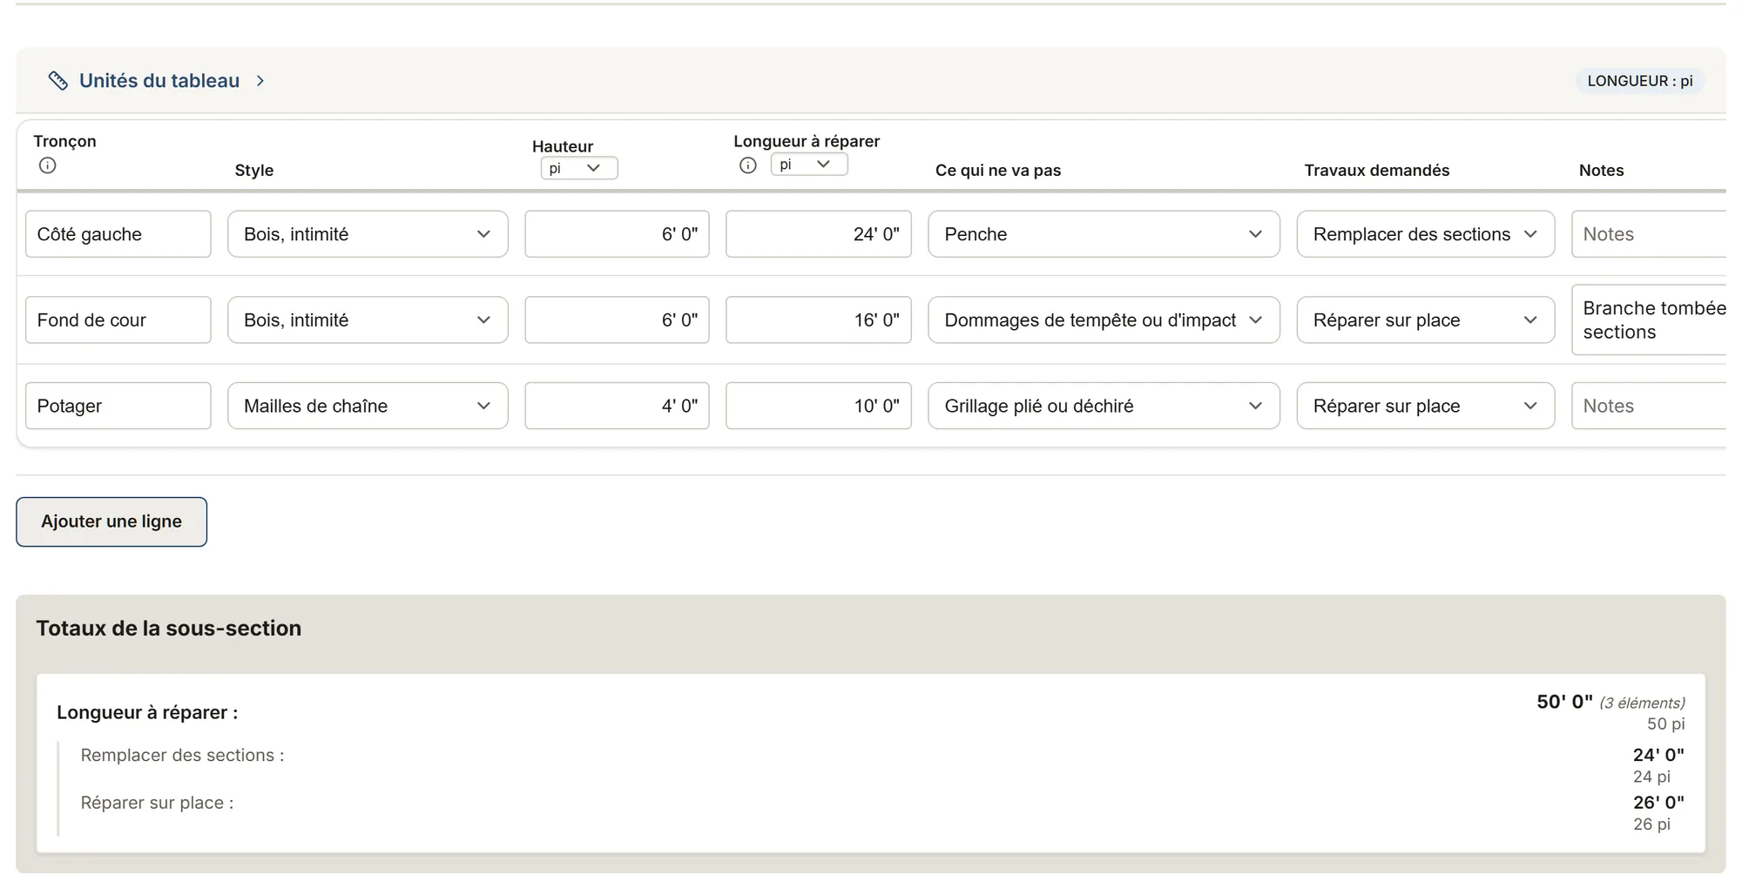Click the Réparer sur place : total label
The height and width of the screenshot is (888, 1742).
[158, 803]
